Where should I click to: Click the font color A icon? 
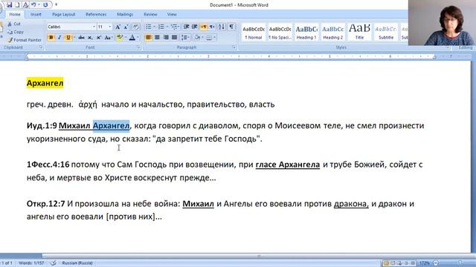coord(132,38)
